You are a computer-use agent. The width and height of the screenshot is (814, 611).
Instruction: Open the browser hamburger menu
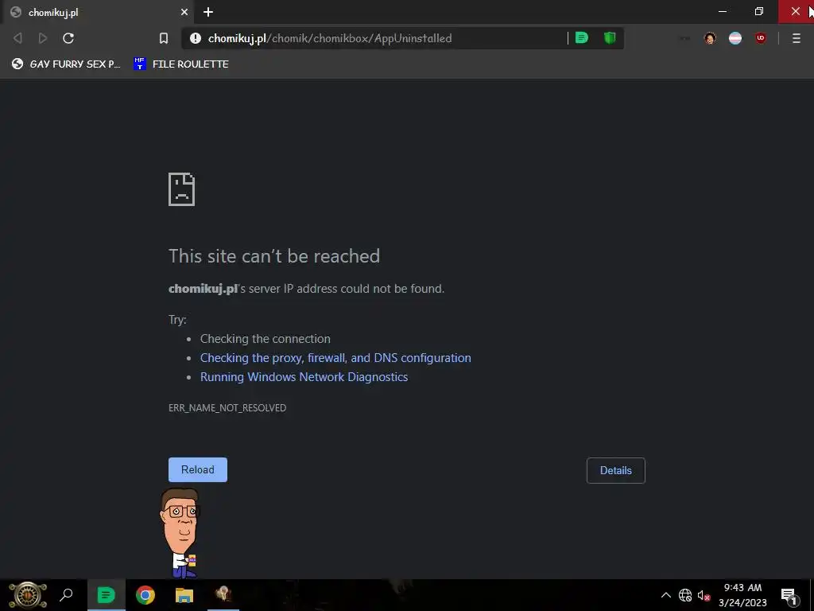797,38
